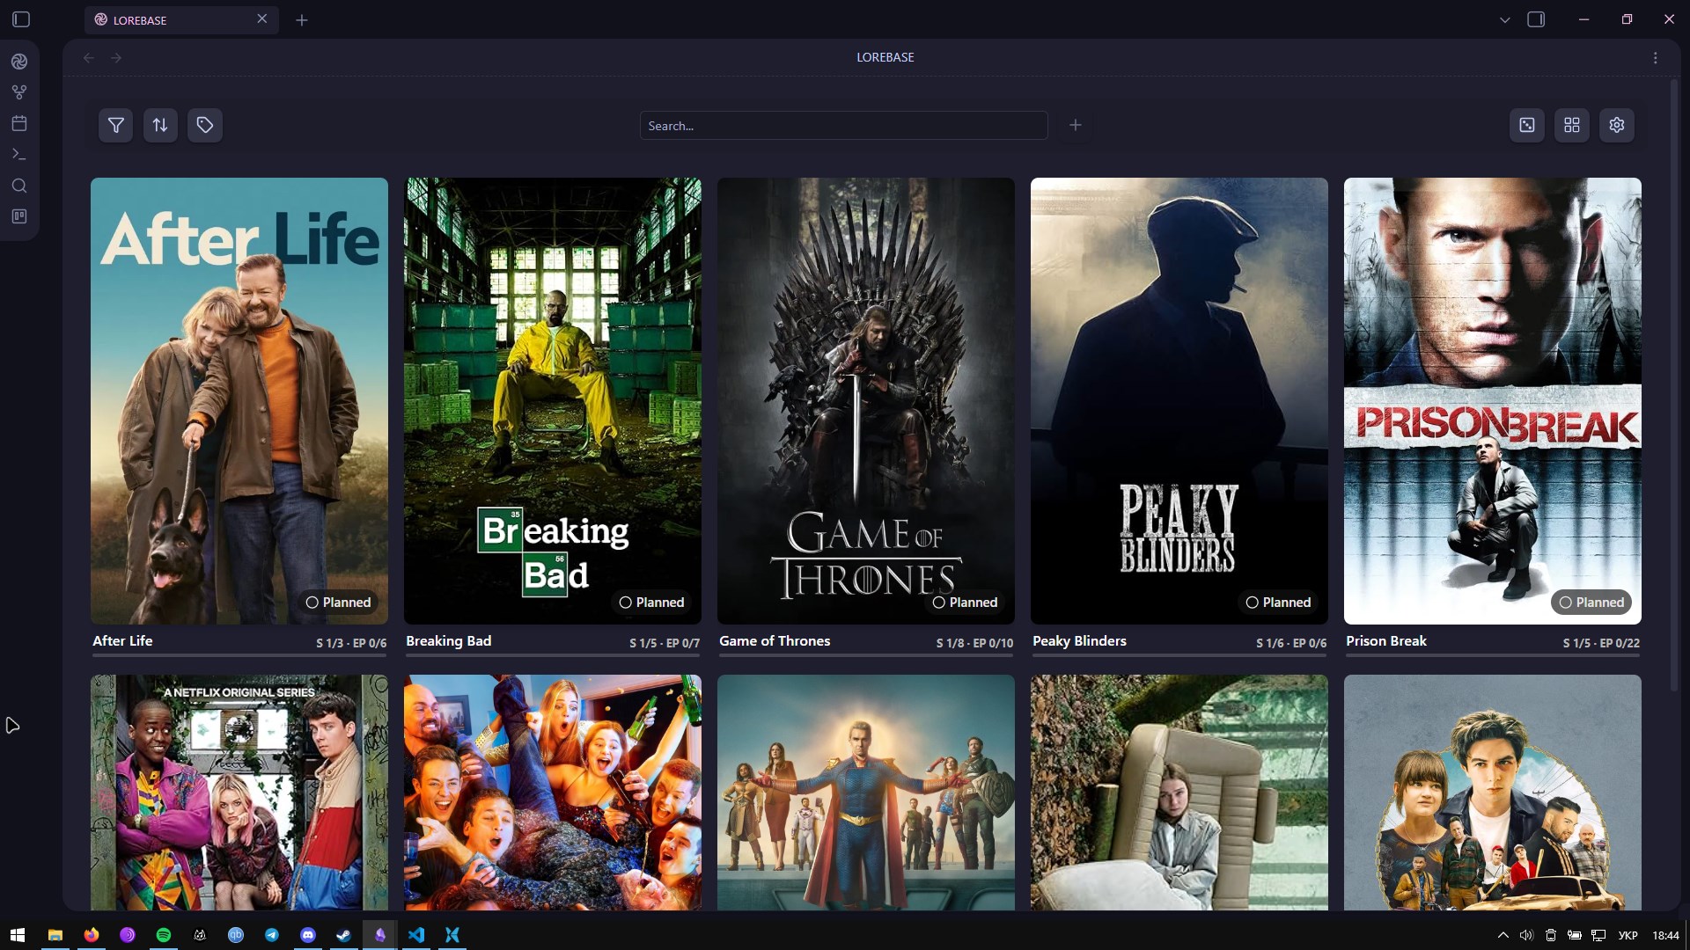This screenshot has height=950, width=1690.
Task: Click the Game of Thrones title
Action: click(775, 641)
